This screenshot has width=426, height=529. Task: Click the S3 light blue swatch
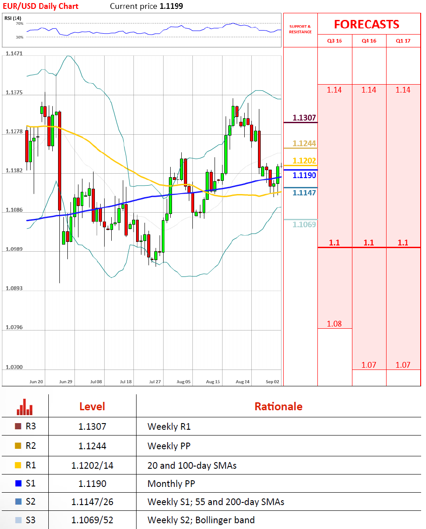(19, 520)
